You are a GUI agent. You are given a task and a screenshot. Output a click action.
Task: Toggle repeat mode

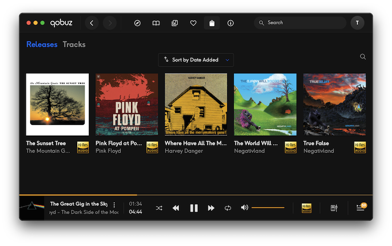point(228,208)
